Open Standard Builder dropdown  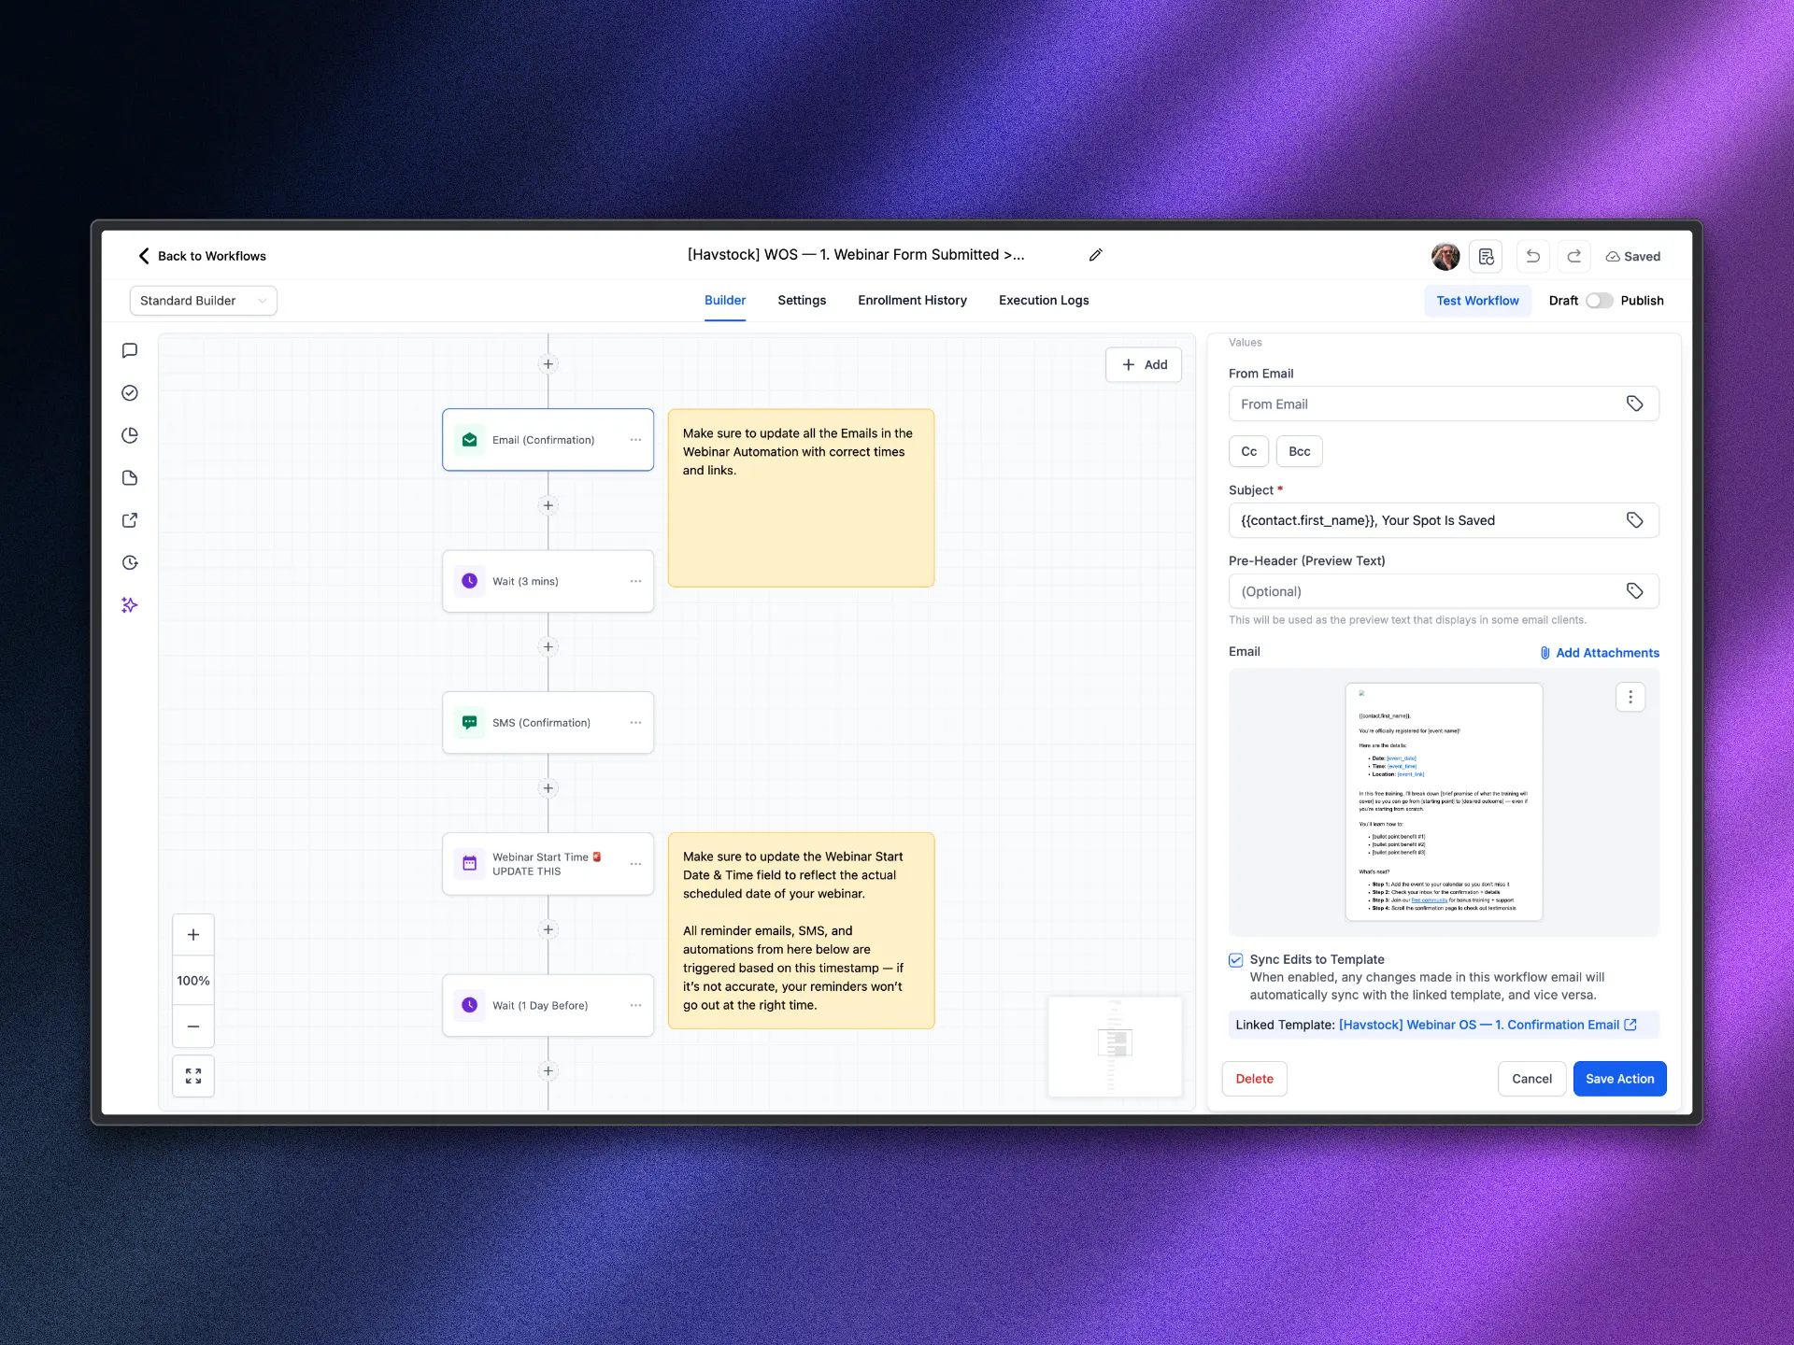point(203,301)
